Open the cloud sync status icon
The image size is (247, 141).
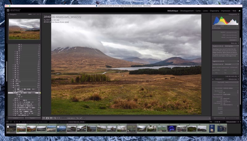pyautogui.click(x=240, y=11)
